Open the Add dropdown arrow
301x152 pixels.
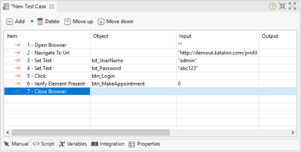pyautogui.click(x=32, y=22)
